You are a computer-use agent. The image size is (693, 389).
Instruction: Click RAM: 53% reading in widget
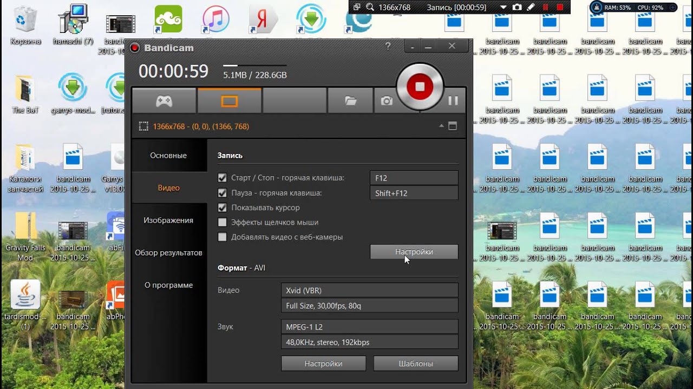pos(618,8)
